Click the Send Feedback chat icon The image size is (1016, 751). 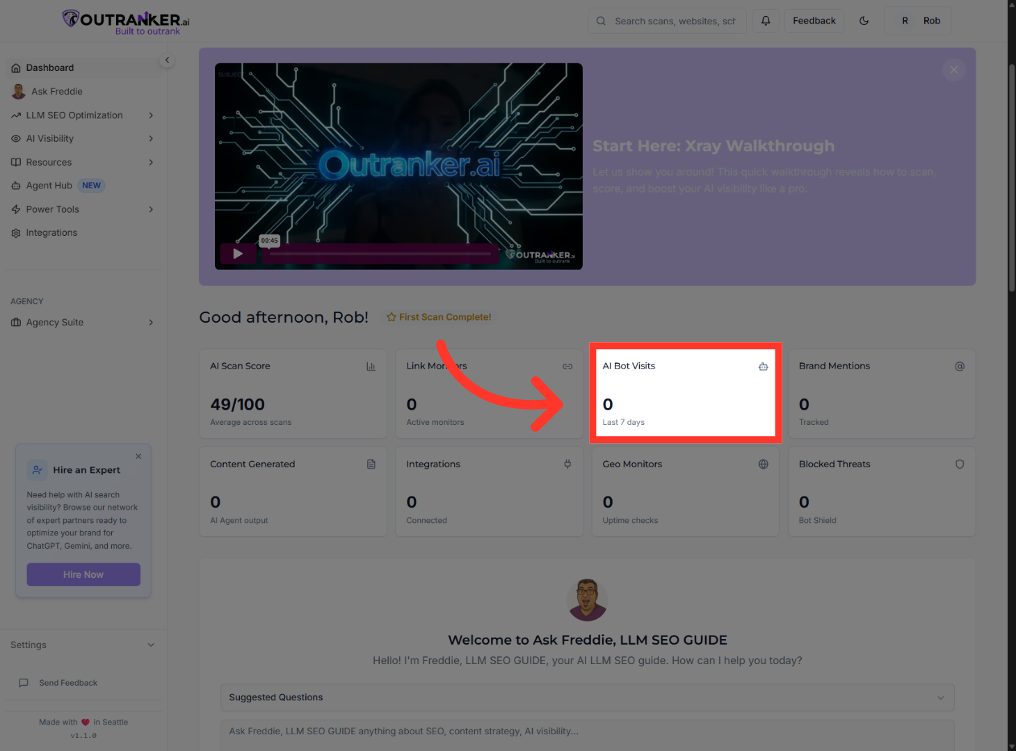click(24, 683)
